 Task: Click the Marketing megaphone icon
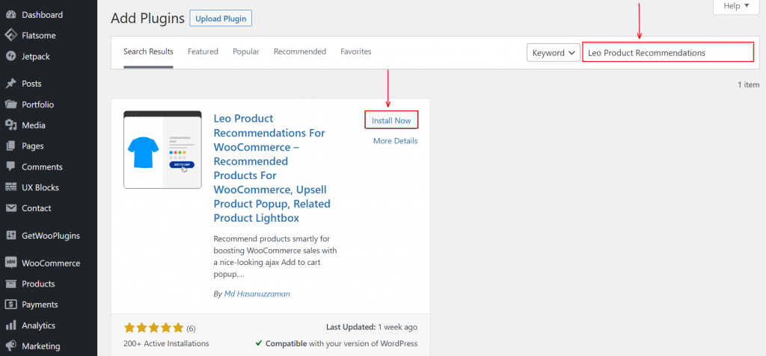point(10,346)
